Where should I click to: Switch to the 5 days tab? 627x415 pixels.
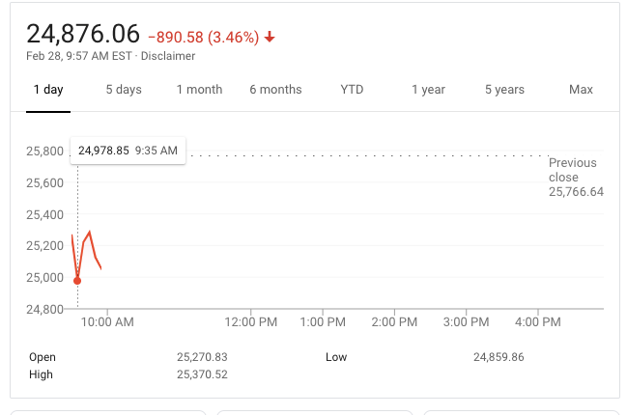tap(124, 90)
